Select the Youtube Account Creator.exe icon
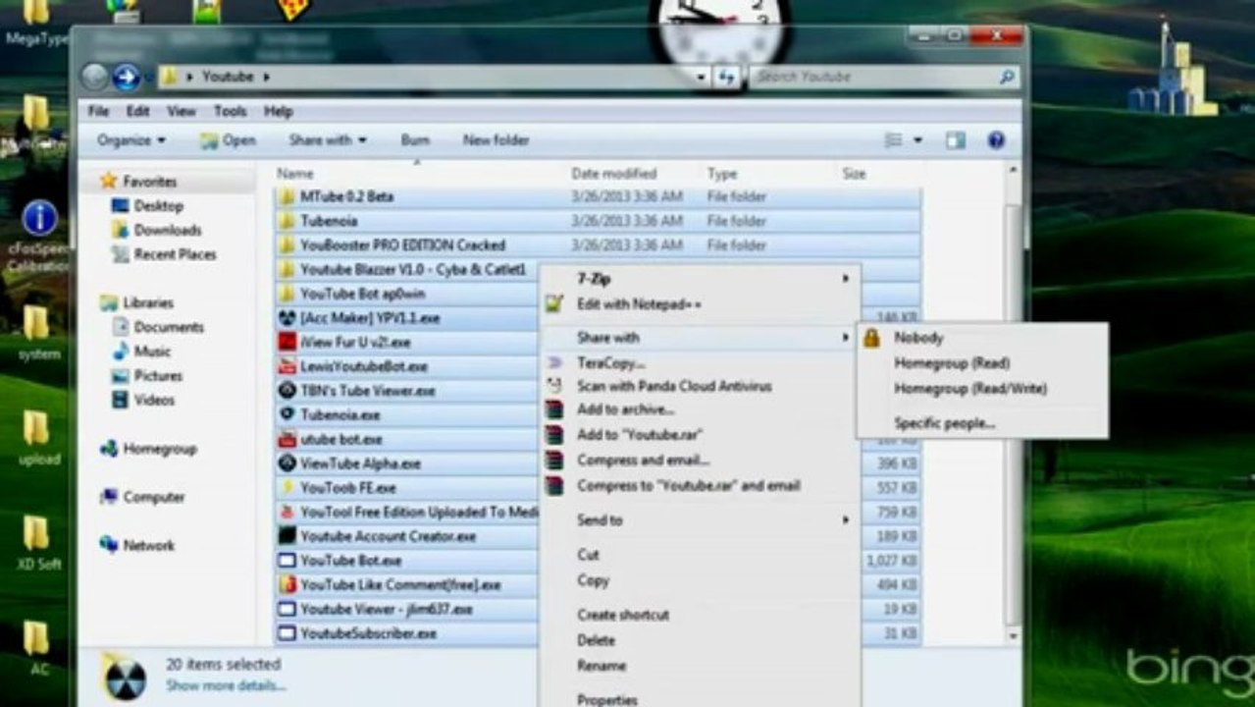 click(x=287, y=536)
